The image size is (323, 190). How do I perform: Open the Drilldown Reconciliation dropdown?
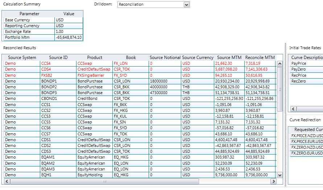click(153, 4)
